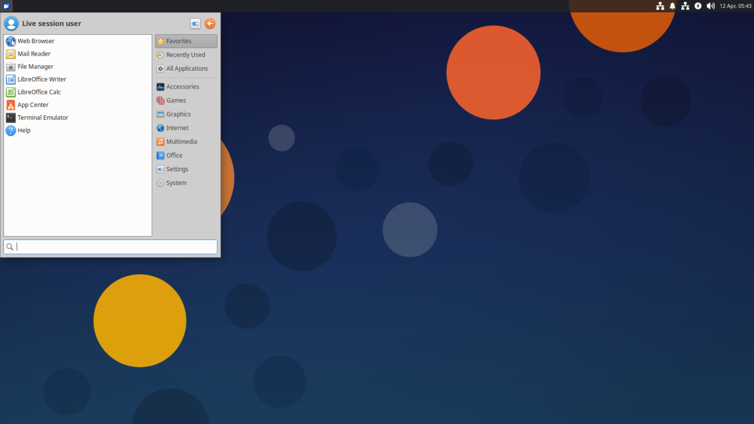Open the Settings category
The height and width of the screenshot is (424, 754).
[177, 169]
